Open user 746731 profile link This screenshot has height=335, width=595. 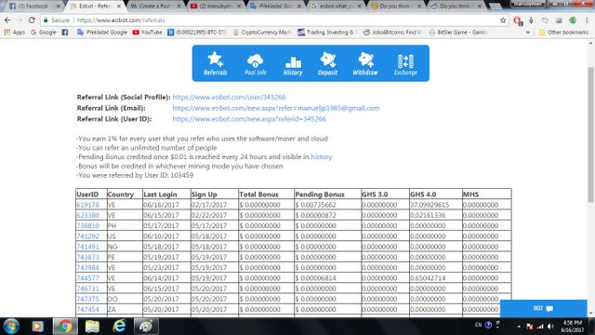tap(87, 288)
